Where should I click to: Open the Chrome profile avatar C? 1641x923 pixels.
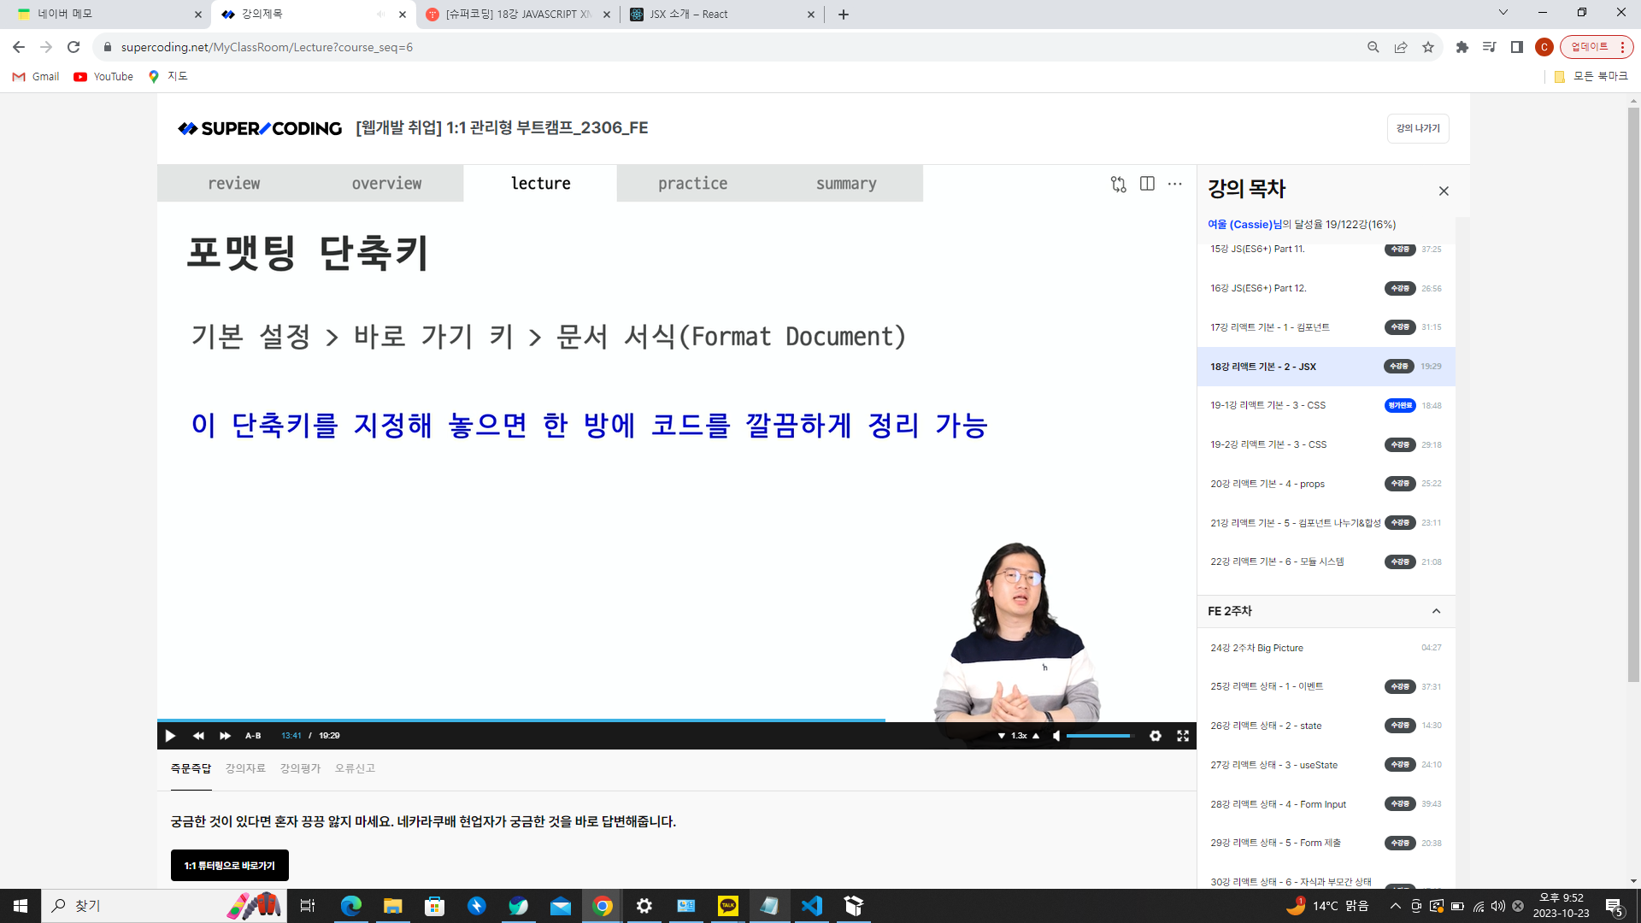(1544, 47)
